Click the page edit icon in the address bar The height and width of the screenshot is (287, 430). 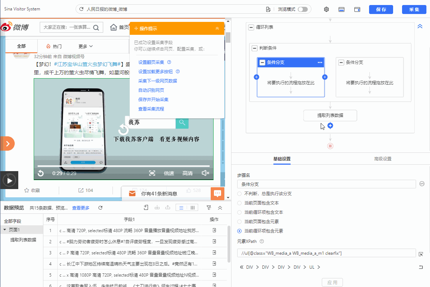pos(268,9)
